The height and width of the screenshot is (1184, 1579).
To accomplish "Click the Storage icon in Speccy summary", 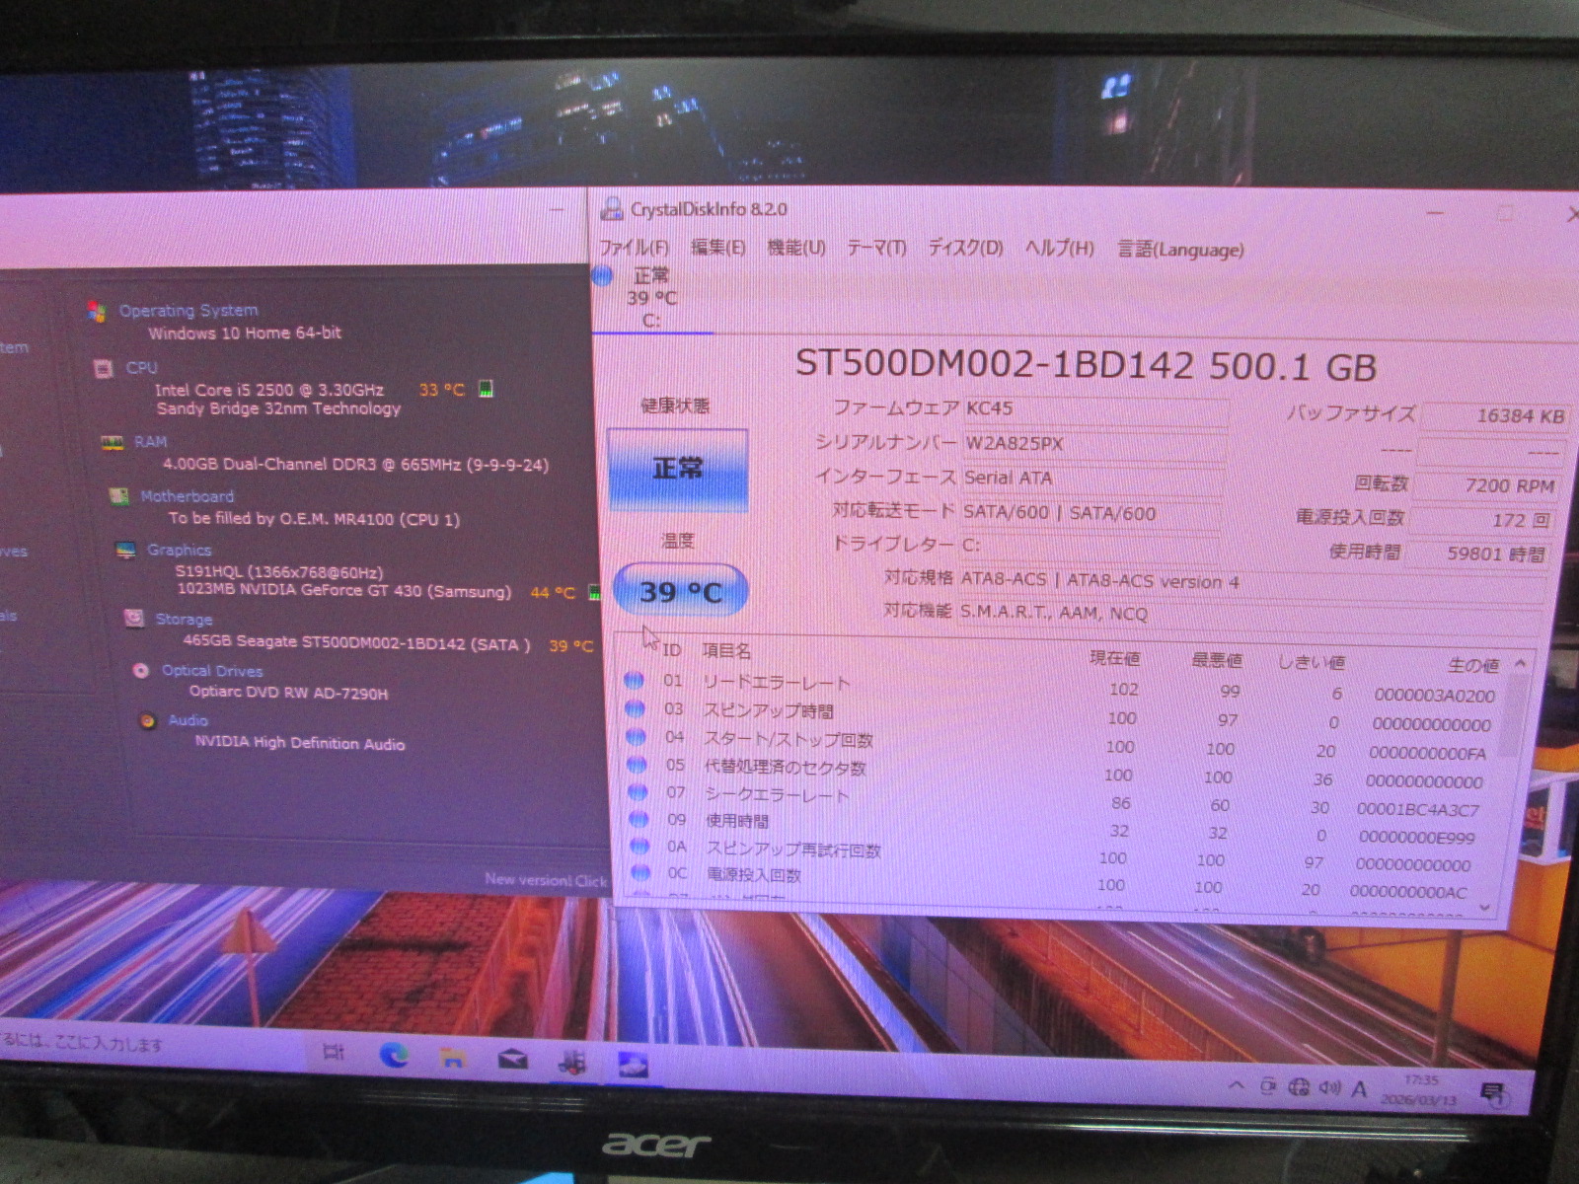I will pyautogui.click(x=134, y=619).
